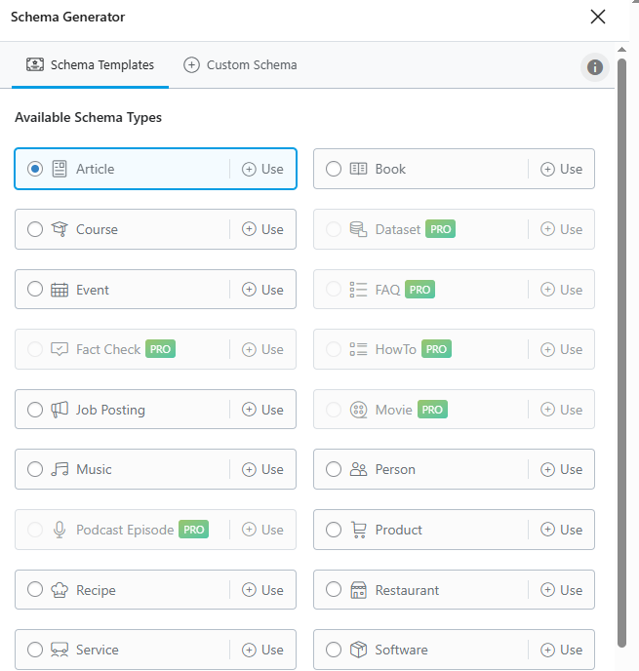Click Use button for Article schema
This screenshot has height=671, width=639.
(x=262, y=169)
